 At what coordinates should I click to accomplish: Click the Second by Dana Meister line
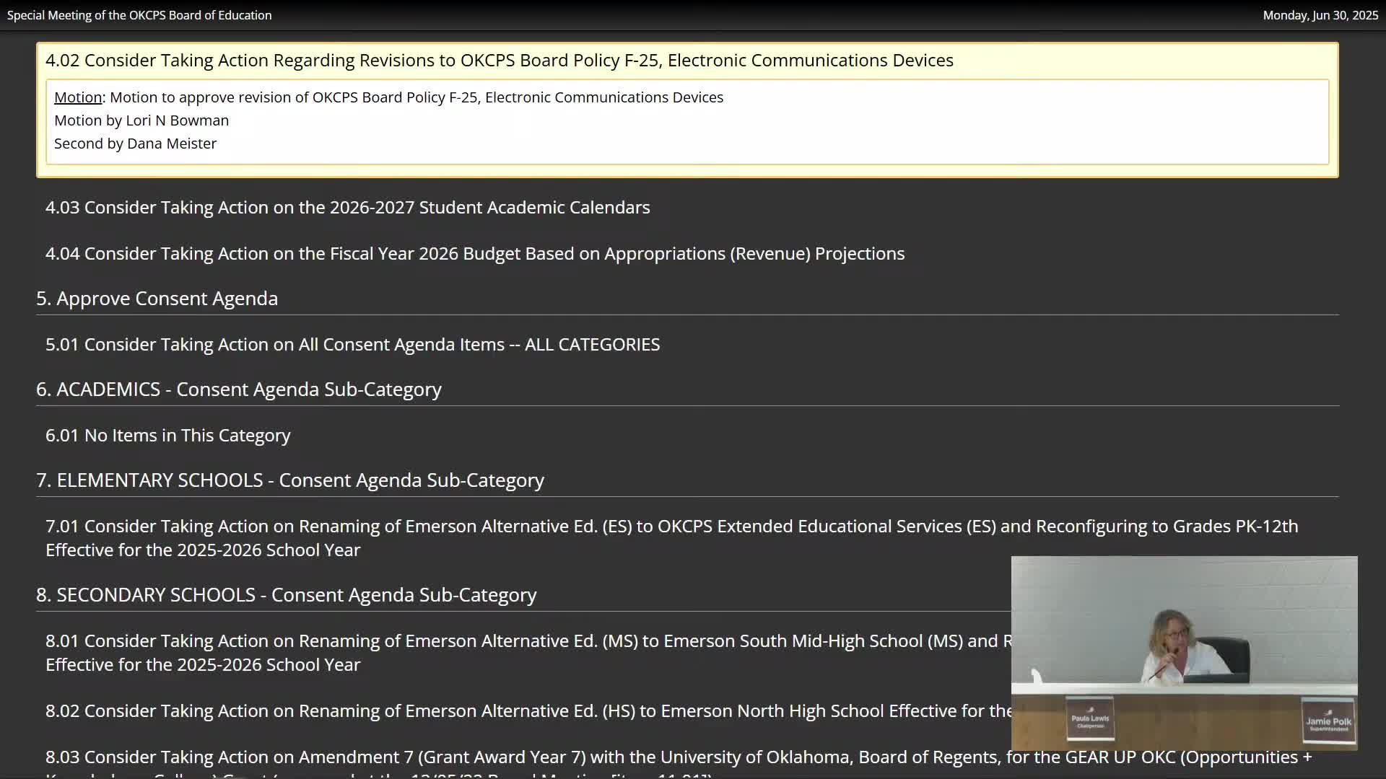tap(135, 144)
